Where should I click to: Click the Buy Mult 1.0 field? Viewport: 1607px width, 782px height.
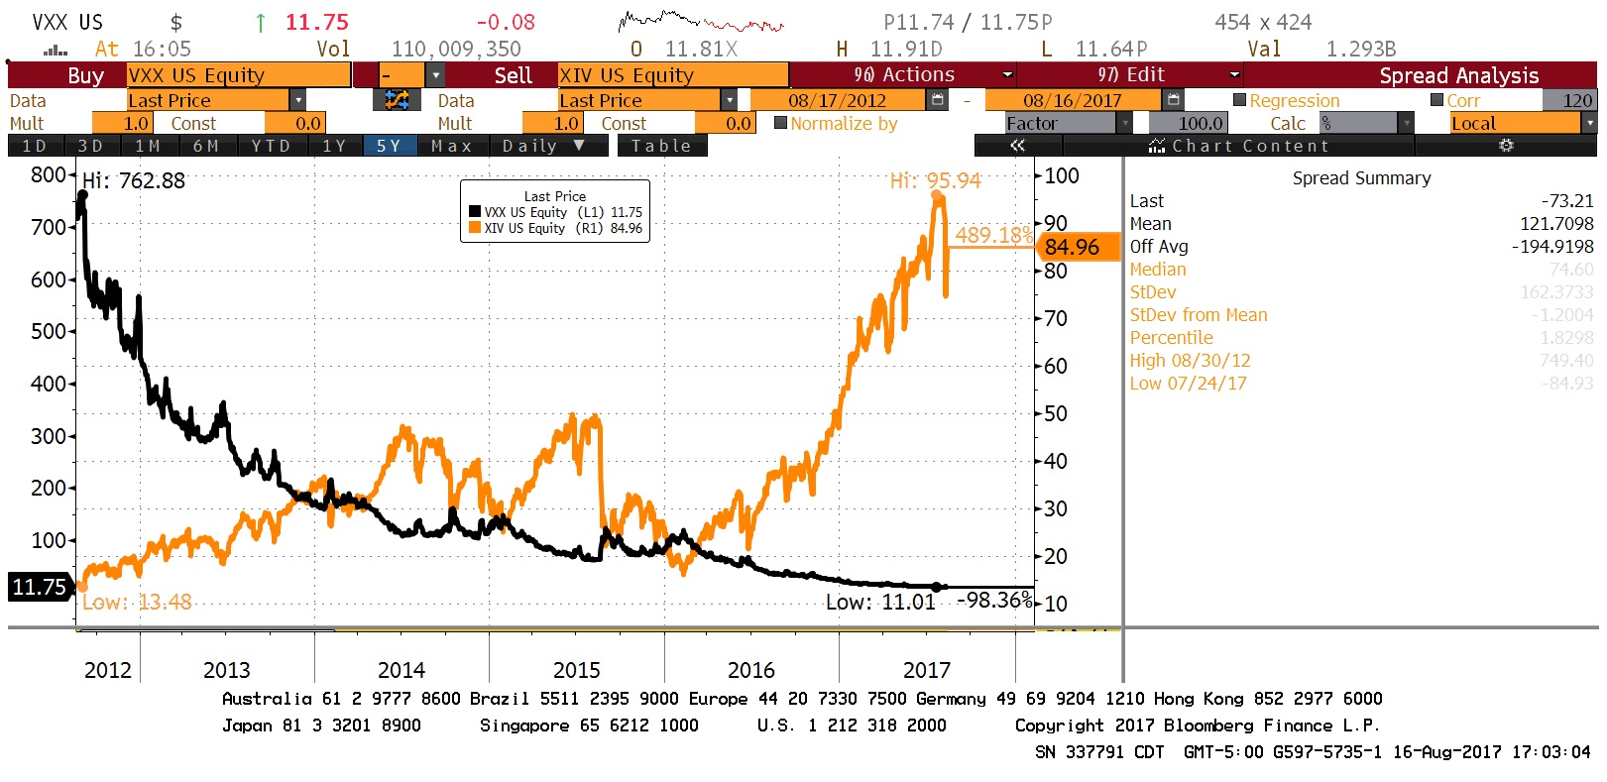click(121, 123)
